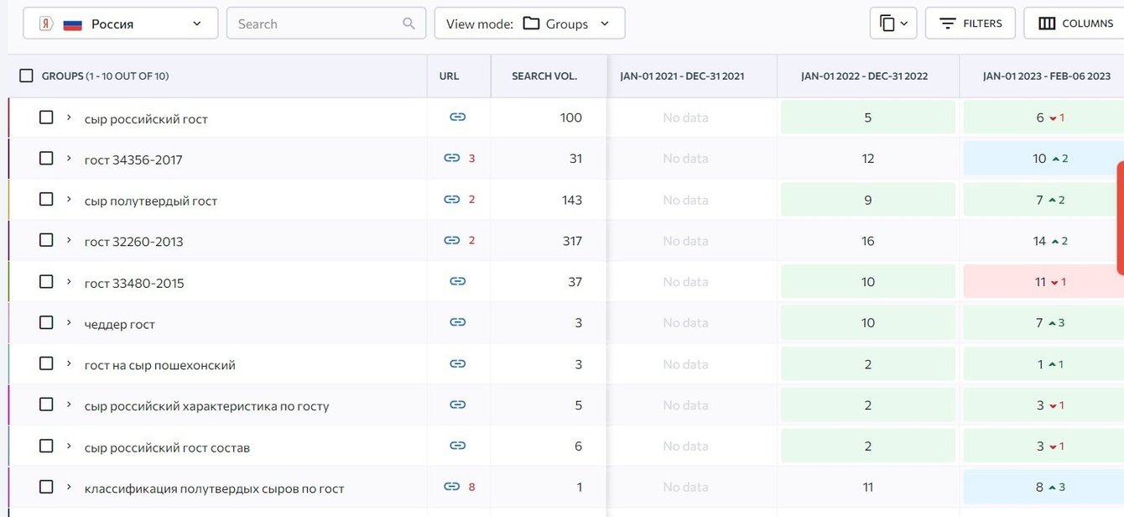This screenshot has width=1124, height=517.
Task: Click the copy icon in toolbar
Action: tap(892, 23)
